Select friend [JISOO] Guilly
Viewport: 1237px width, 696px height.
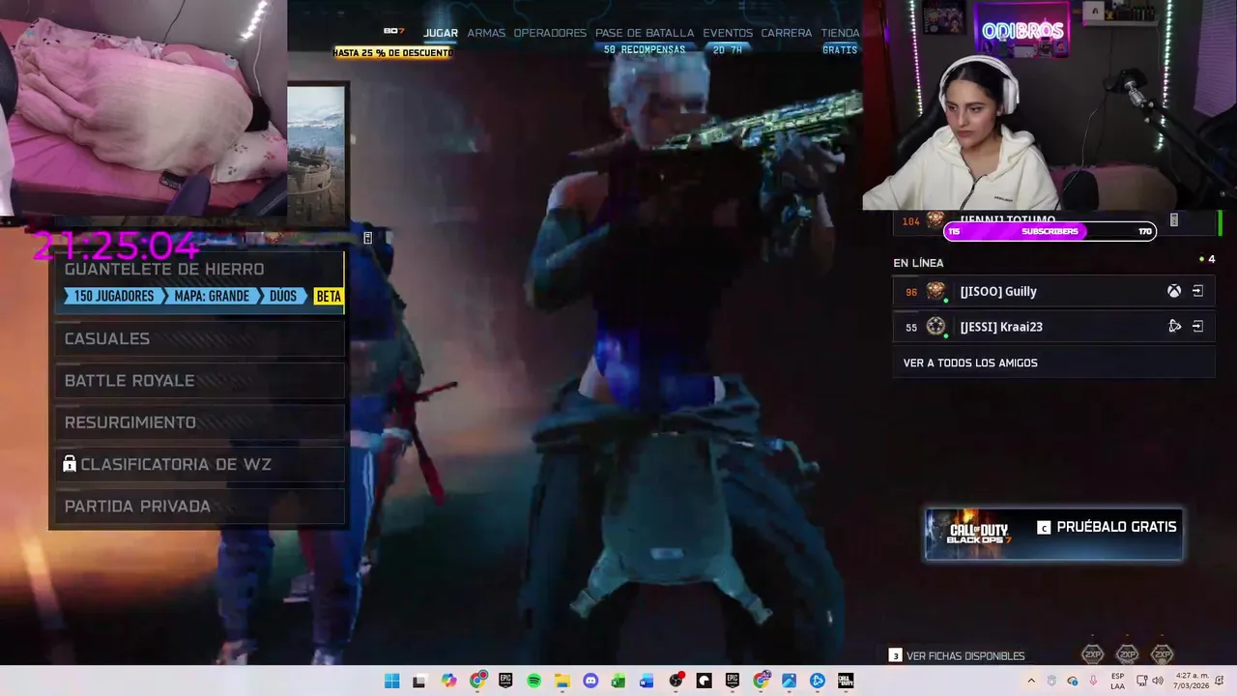pyautogui.click(x=1053, y=291)
